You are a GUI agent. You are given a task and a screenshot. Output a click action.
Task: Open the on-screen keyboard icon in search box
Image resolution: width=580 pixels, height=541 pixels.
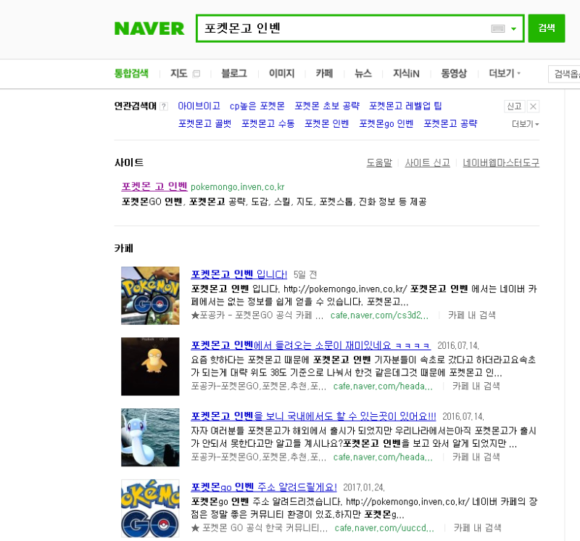click(498, 28)
